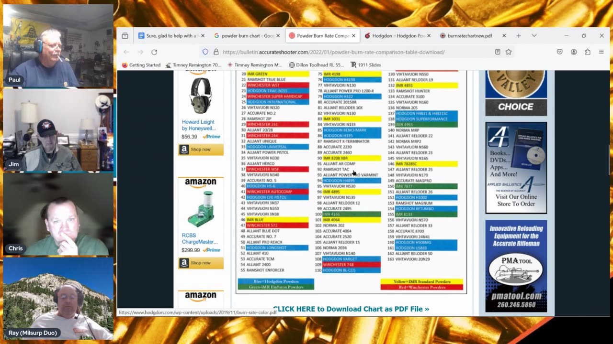
Task: Click CLICK HERE to Download Chart as PDF
Action: [x=351, y=309]
